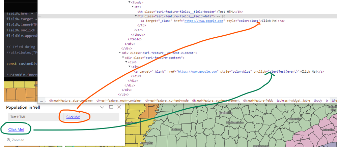The image size is (337, 147).
Task: Close the Population in Yell popup
Action: [119, 107]
